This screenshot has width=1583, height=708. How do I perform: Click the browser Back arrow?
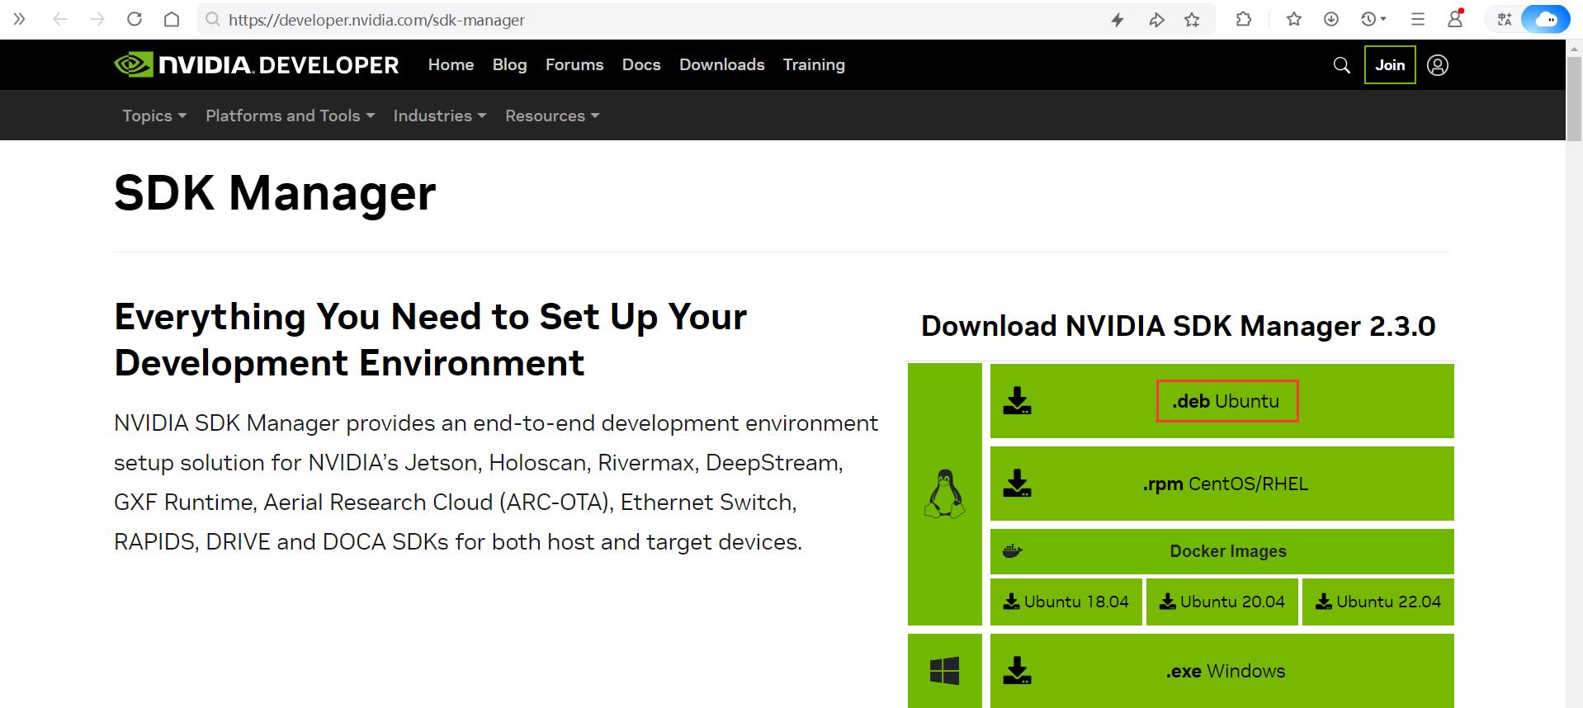click(x=59, y=20)
